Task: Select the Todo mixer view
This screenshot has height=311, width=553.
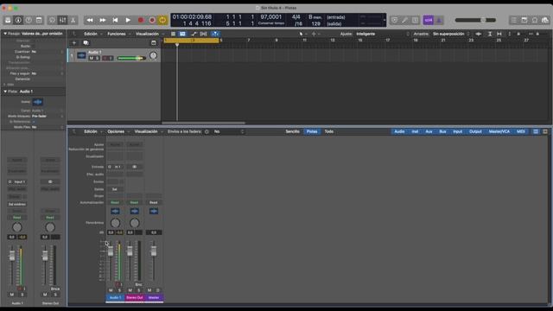Action: (329, 131)
